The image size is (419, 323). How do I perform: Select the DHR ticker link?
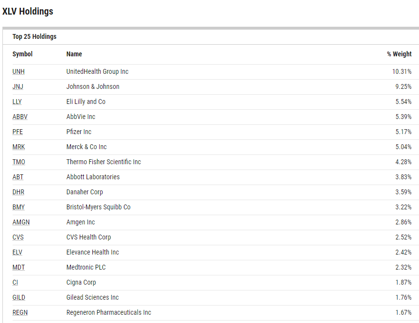tap(18, 192)
